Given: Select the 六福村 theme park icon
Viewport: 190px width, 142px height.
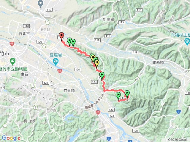Looking at the screenshot, I should point(187,41).
